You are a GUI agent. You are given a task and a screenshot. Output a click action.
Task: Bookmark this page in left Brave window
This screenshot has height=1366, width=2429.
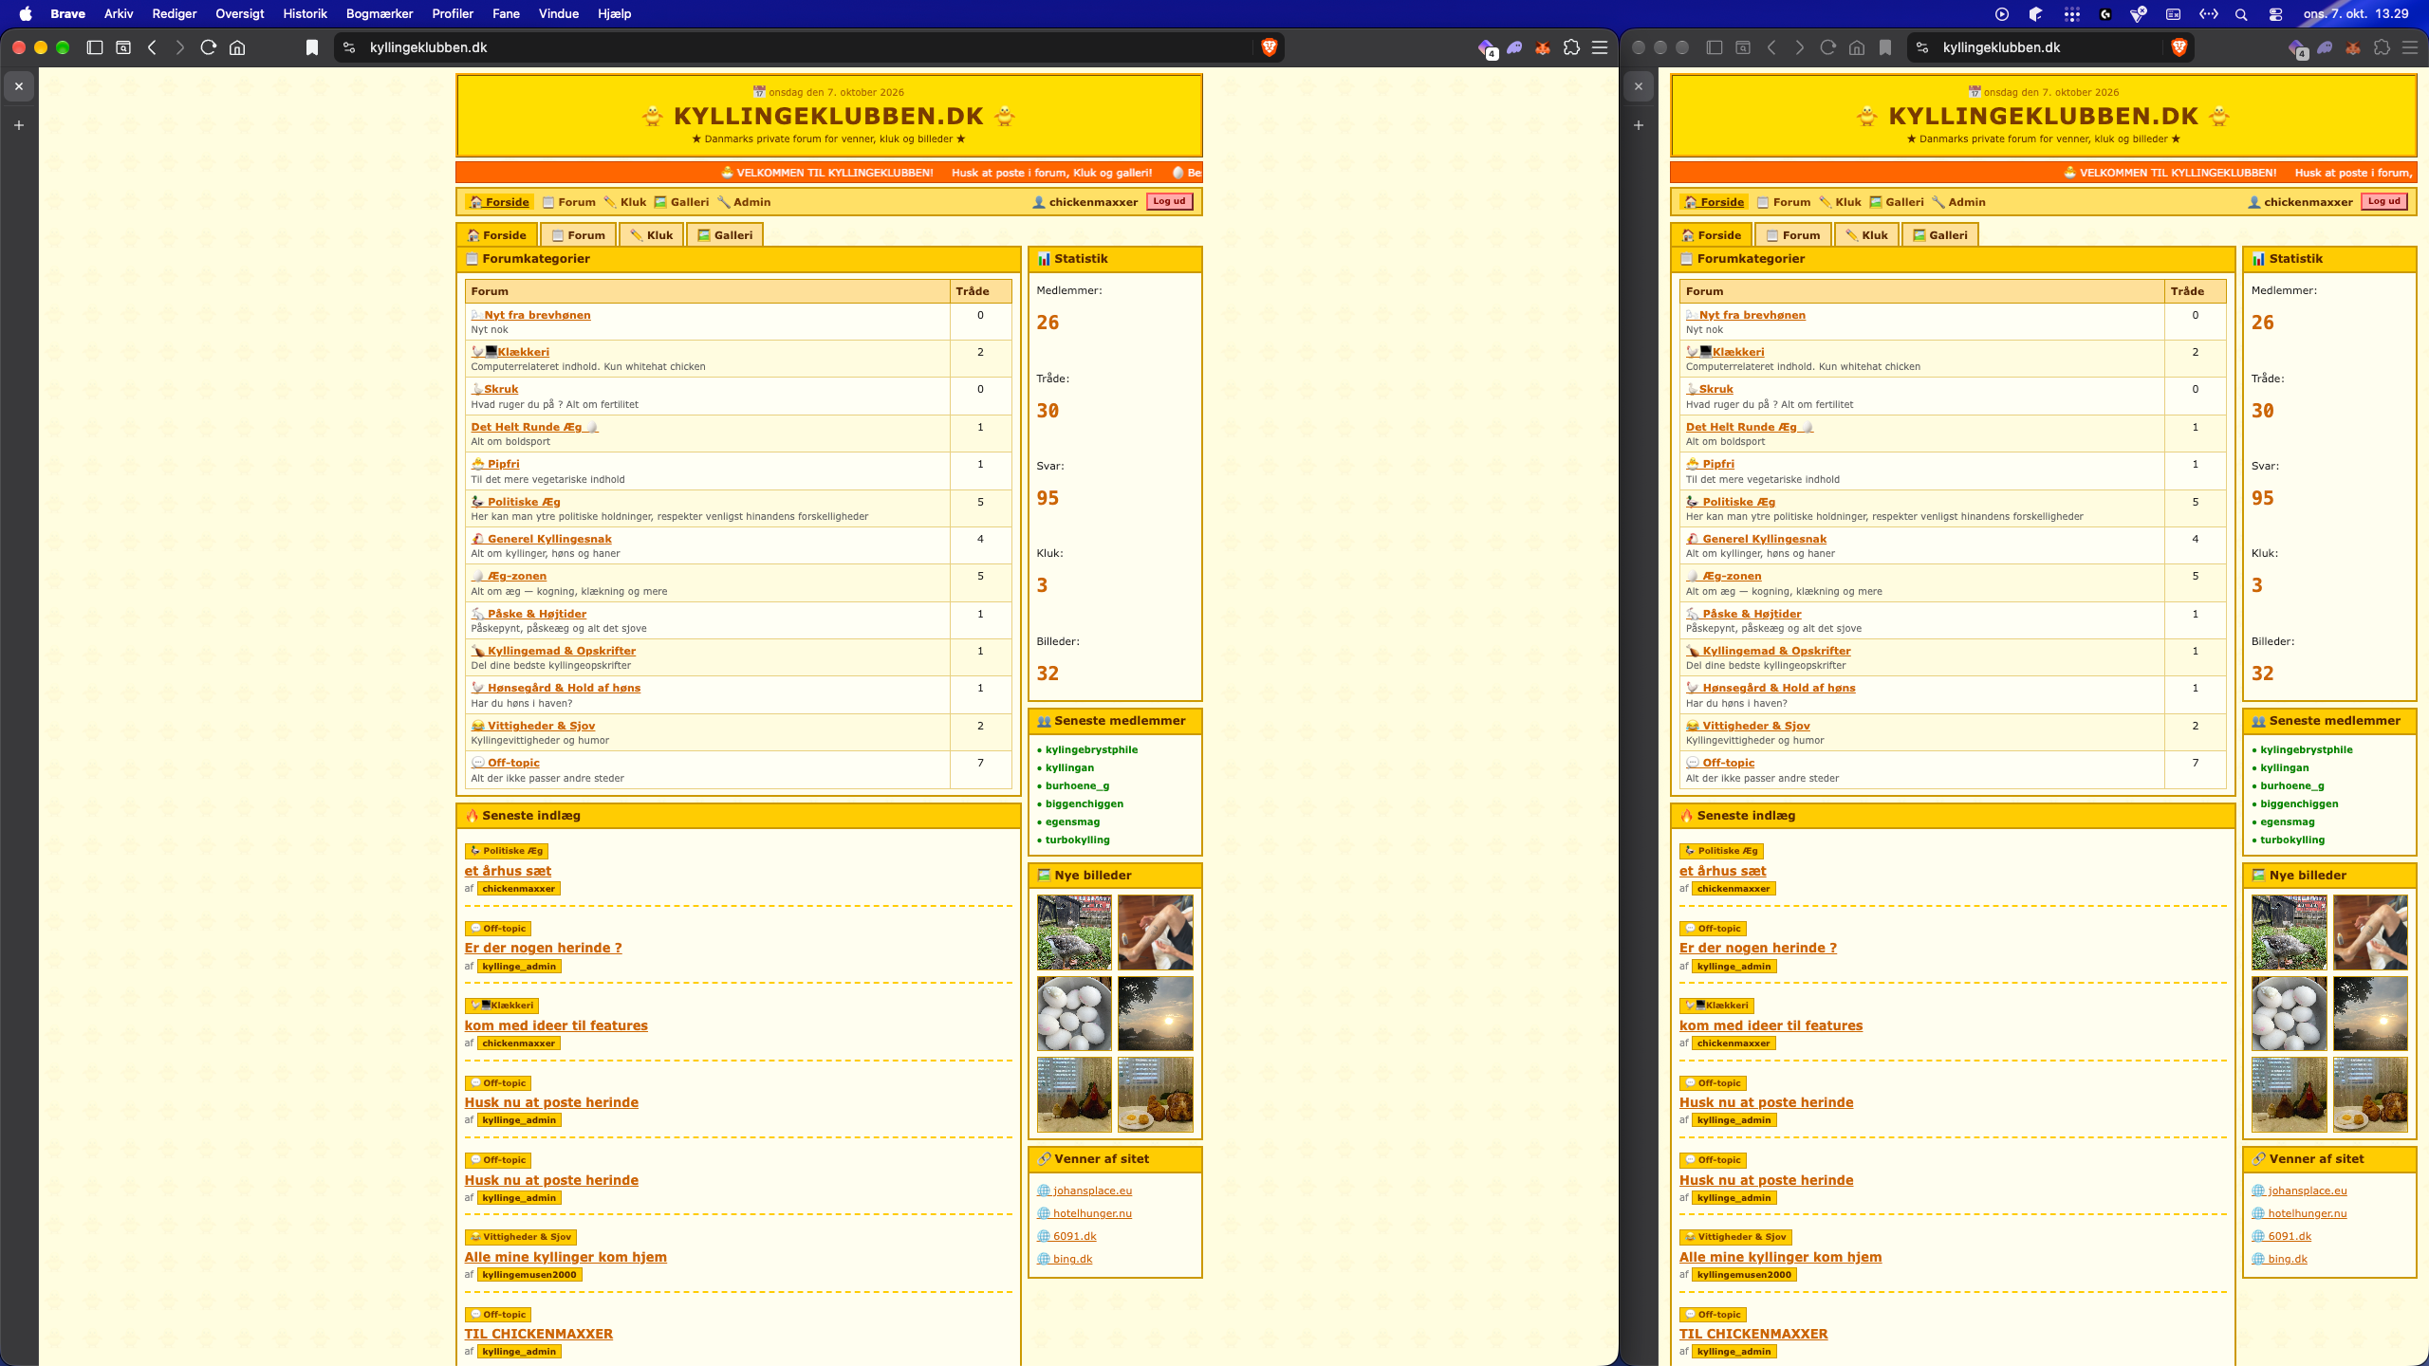tap(311, 47)
